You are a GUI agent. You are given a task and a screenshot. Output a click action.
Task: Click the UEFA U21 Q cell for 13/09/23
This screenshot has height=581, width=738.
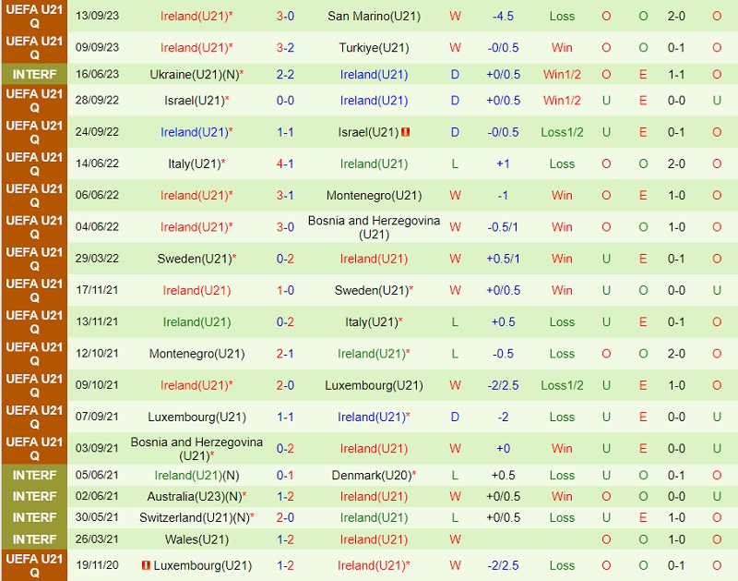pyautogui.click(x=34, y=16)
